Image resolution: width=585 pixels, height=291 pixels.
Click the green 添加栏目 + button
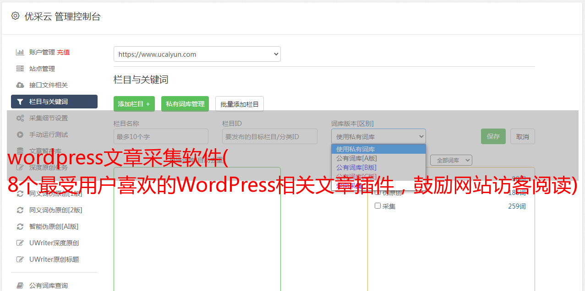(x=134, y=104)
